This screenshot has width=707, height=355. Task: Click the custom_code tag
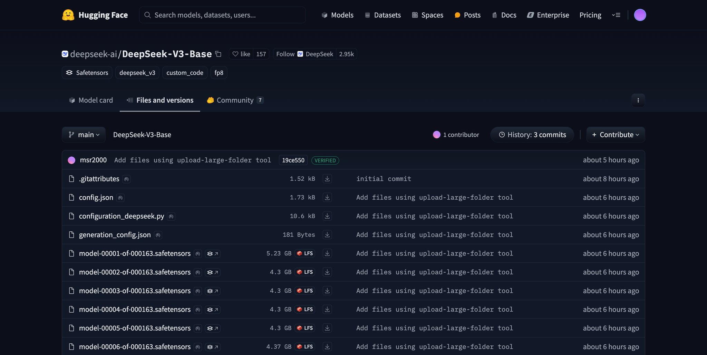pyautogui.click(x=185, y=73)
